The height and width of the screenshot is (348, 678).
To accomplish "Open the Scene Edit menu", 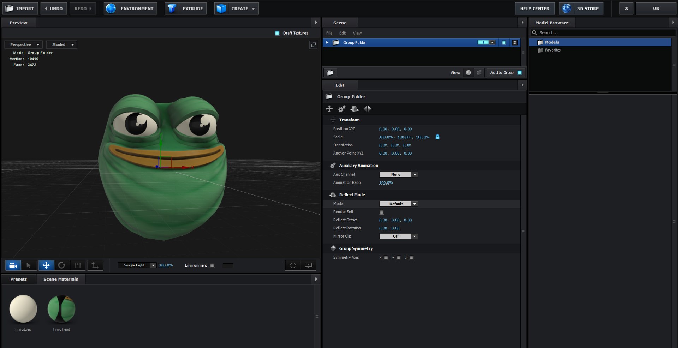I will pyautogui.click(x=343, y=33).
